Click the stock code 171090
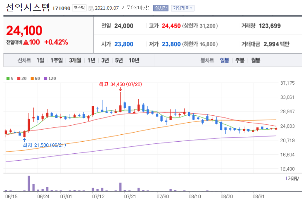The height and width of the screenshot is (200, 302). 61,8
